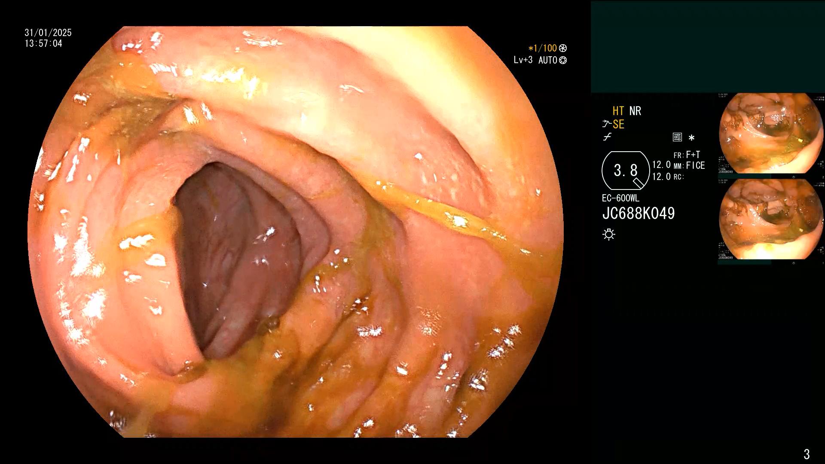This screenshot has width=825, height=464.
Task: Open the upper captured image thumbnail
Action: click(x=771, y=134)
